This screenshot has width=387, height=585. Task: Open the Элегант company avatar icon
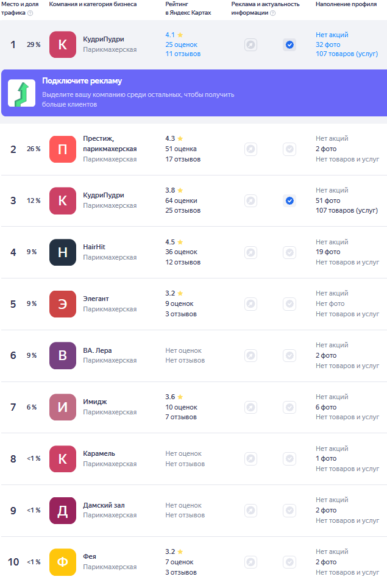pos(63,304)
